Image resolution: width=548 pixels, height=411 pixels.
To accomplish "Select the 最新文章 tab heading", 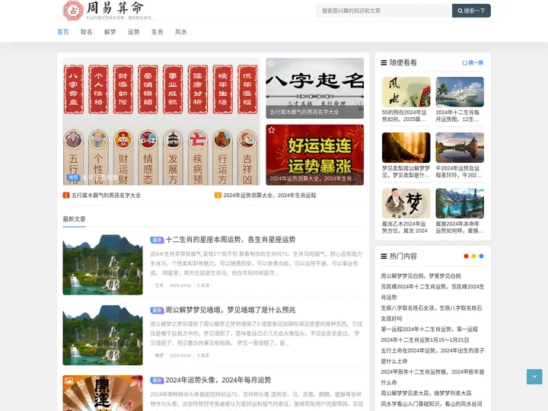I will [74, 219].
